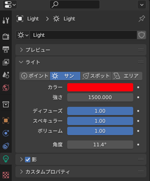Grab the プレビュー panel drag handle
150x181 pixels.
pyautogui.click(x=141, y=50)
